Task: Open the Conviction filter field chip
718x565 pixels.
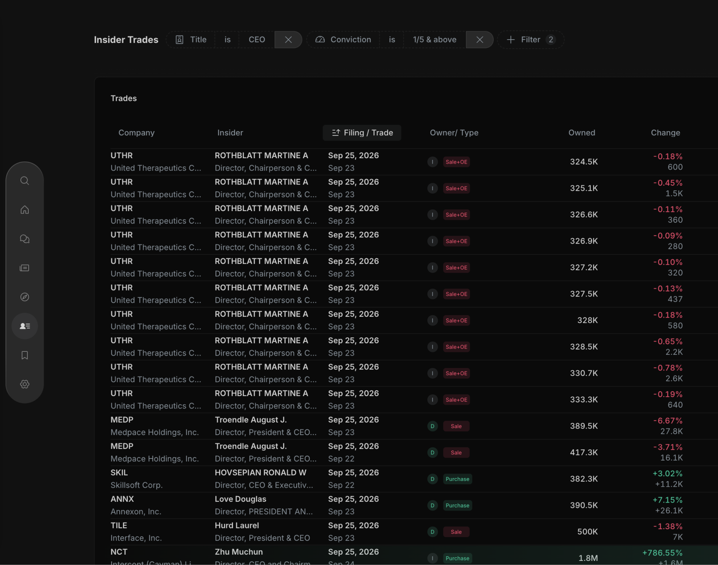Action: coord(343,40)
